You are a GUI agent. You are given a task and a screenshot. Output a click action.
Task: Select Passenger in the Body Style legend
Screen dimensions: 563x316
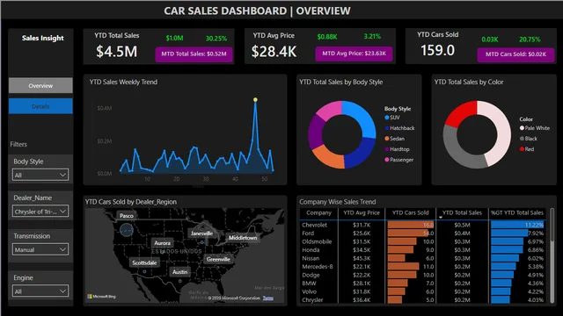tap(398, 160)
